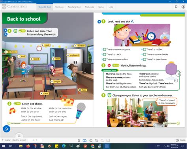Viewport: 187px width, 149px height.
Task: Open the Windows notification center
Action: 182,146
